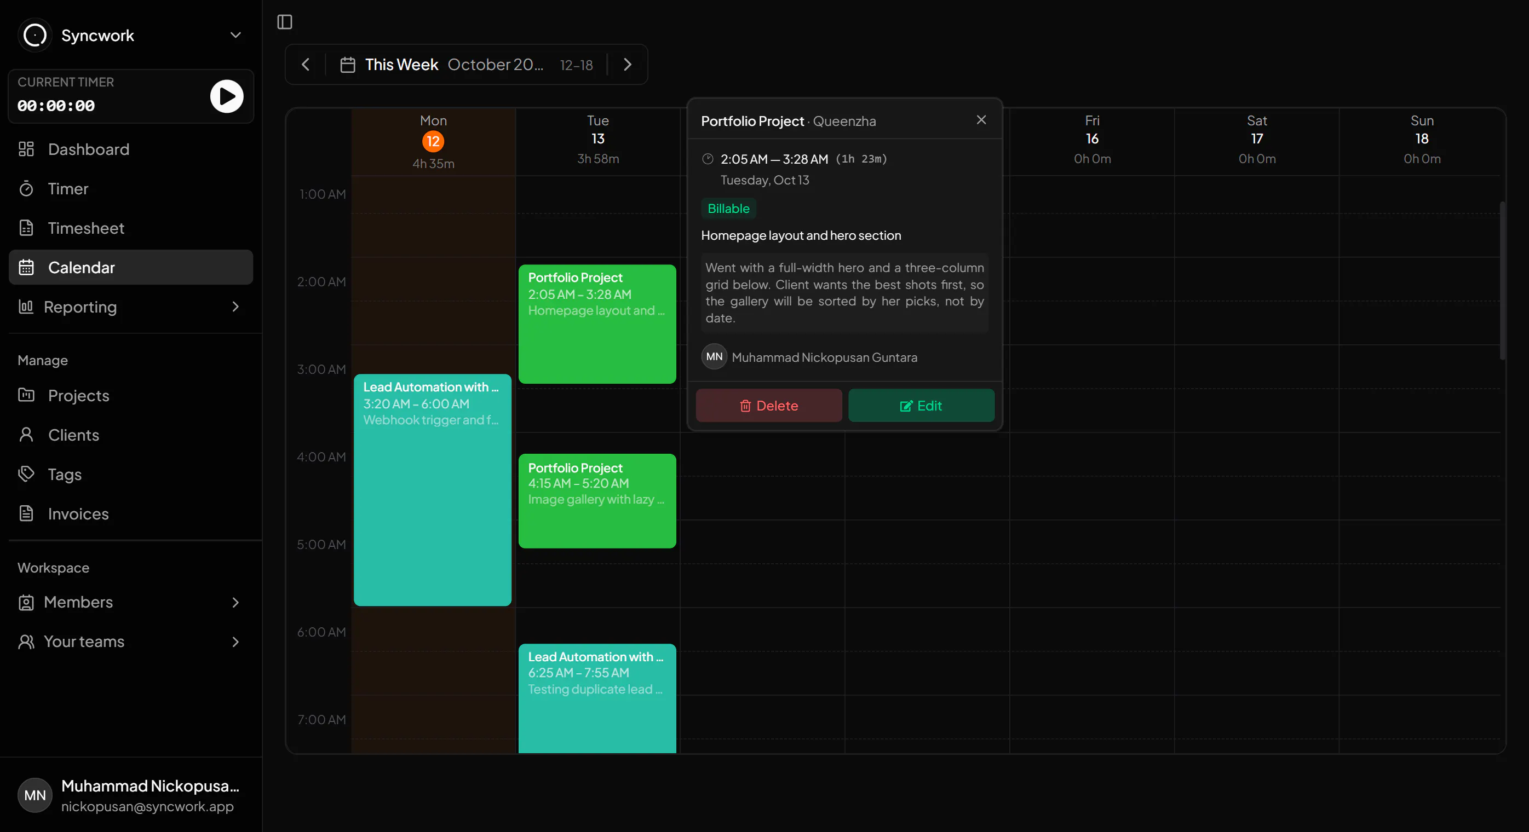Open Portfolio Project 4:15 AM entry
Image resolution: width=1529 pixels, height=832 pixels.
(597, 501)
